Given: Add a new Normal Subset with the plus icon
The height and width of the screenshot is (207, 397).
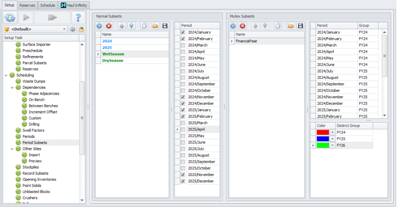Looking at the screenshot, I should (98, 26).
